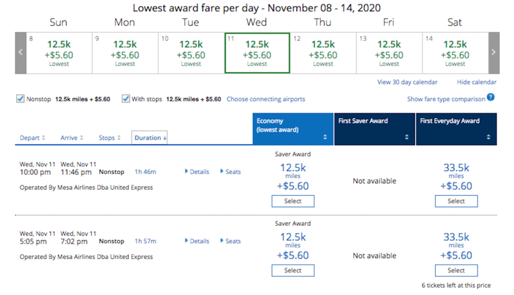Open the View 30 day calendar link
514x295 pixels.
click(x=407, y=82)
